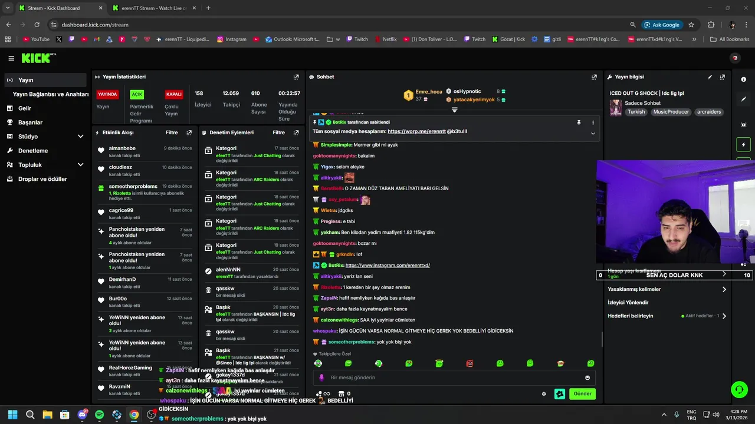Viewport: 755px width, 424px height.
Task: Pop out the Denetim Eylemleri panel
Action: [x=296, y=133]
